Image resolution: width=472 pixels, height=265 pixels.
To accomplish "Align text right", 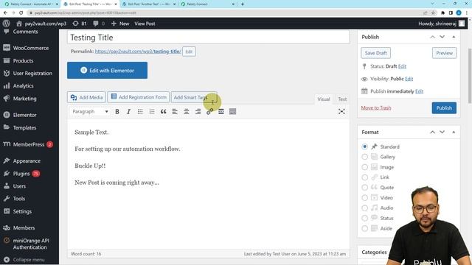I will click(x=198, y=111).
